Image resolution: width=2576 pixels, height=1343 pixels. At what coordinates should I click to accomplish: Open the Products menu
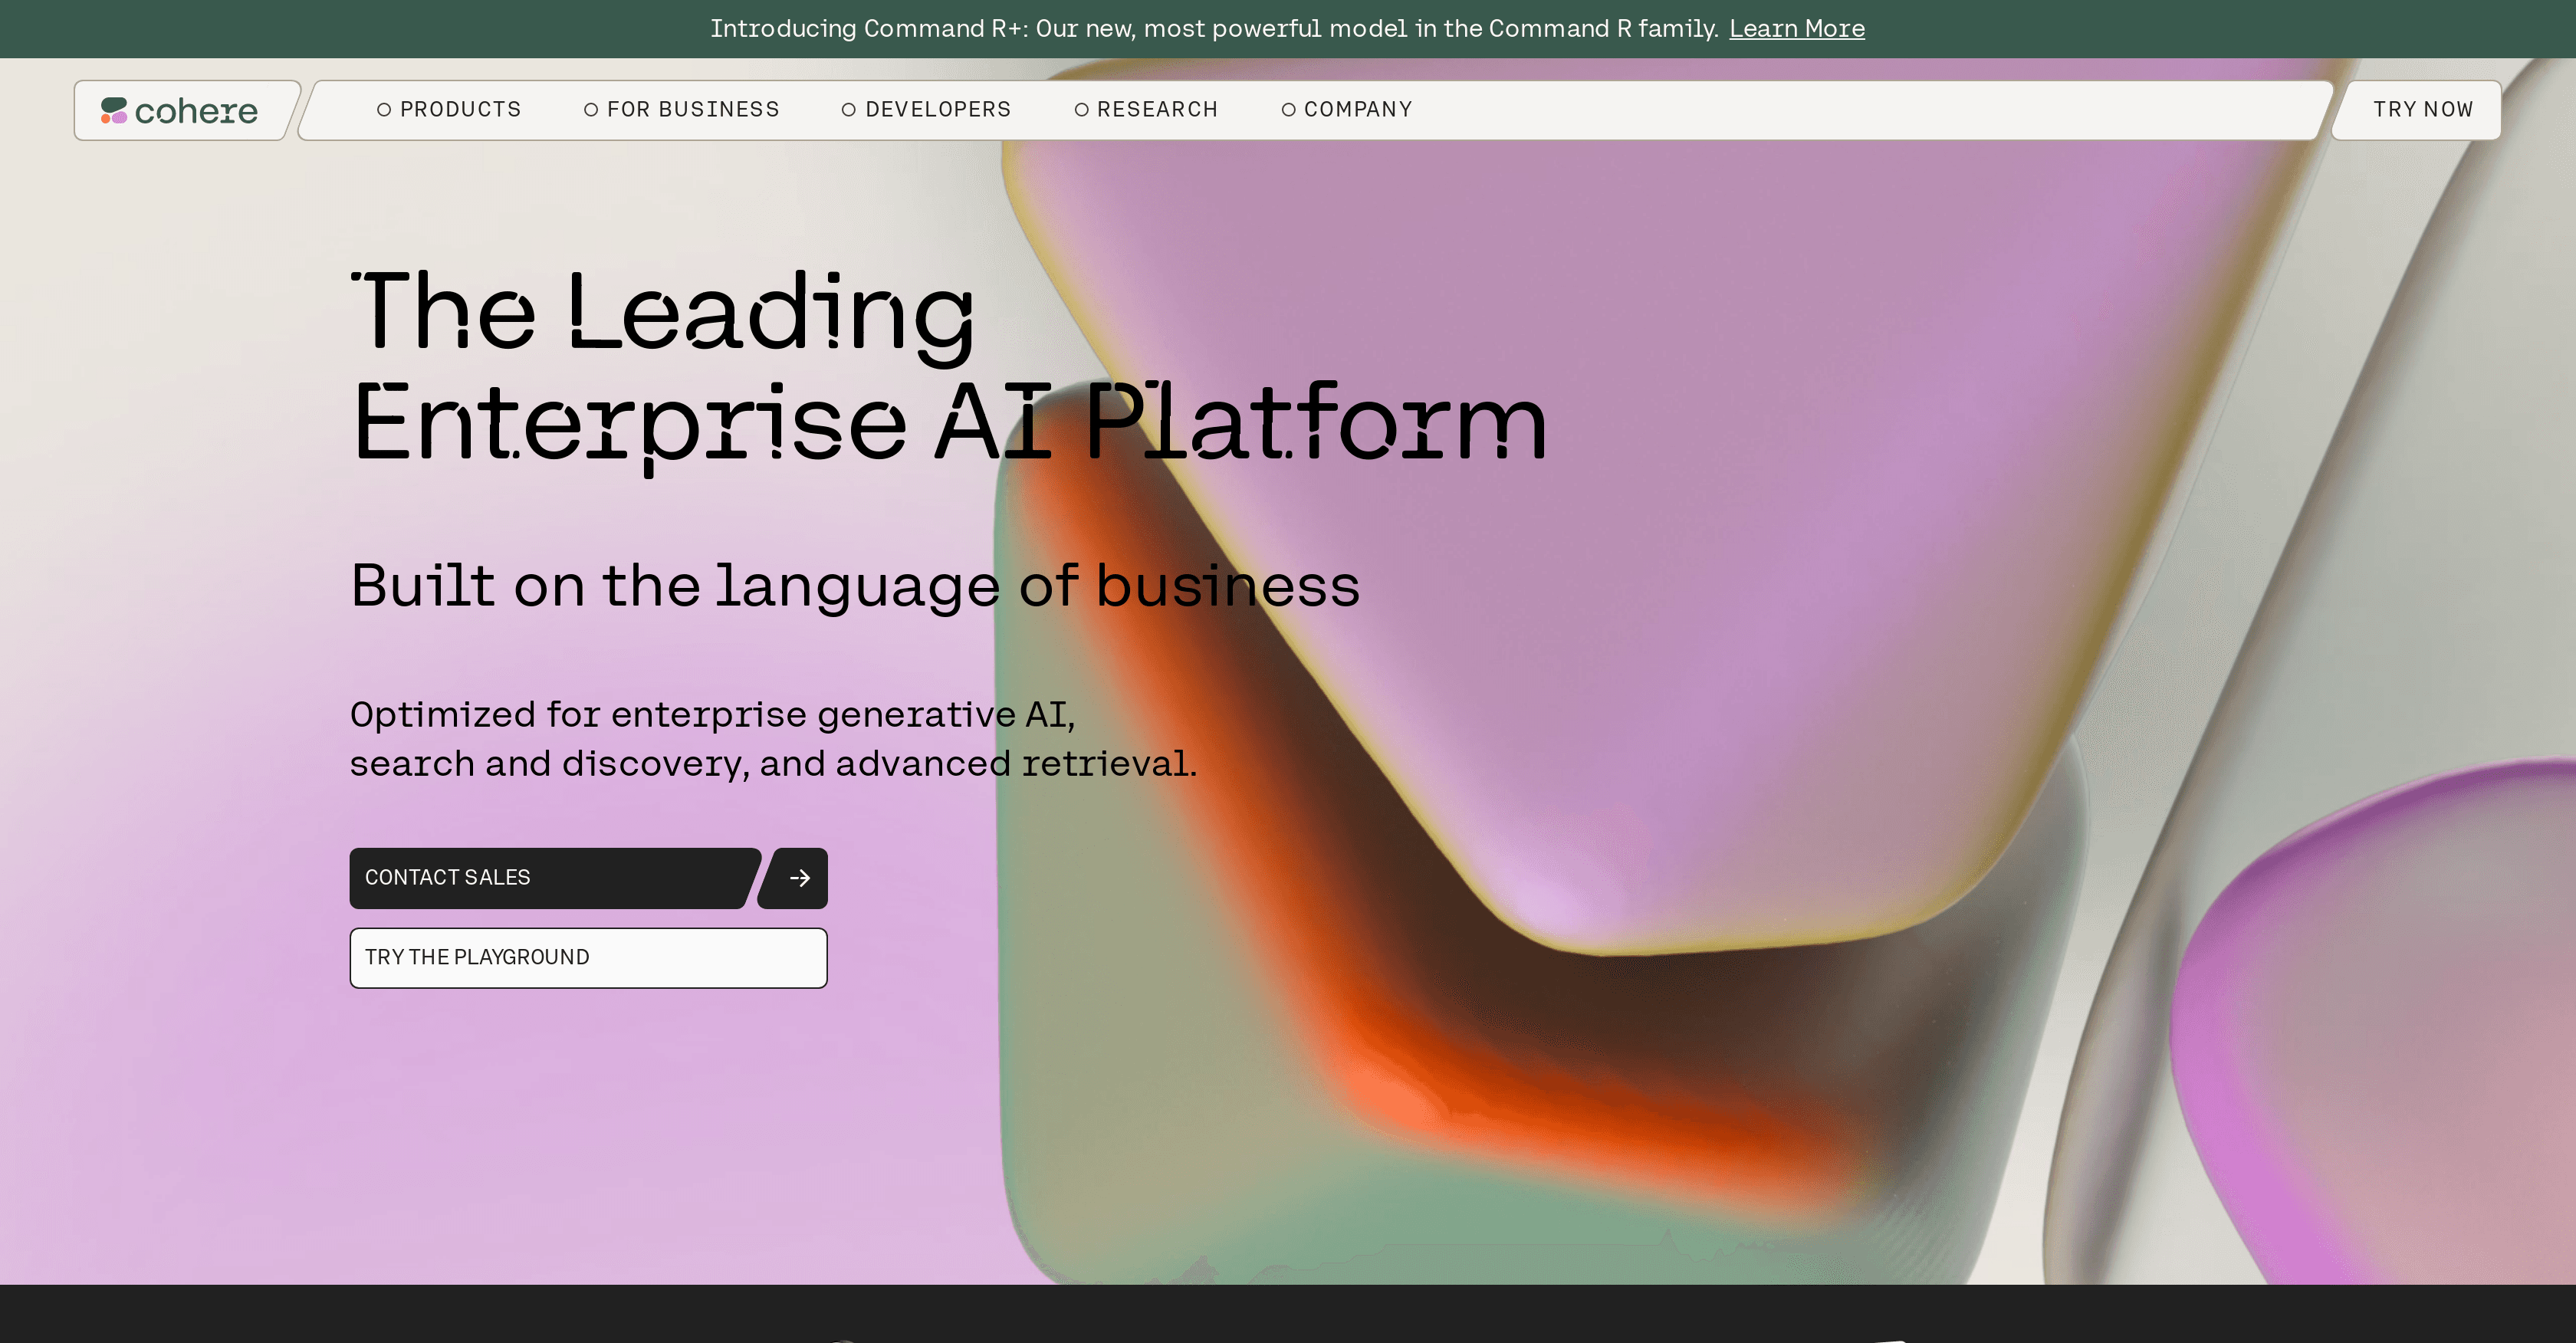(460, 110)
